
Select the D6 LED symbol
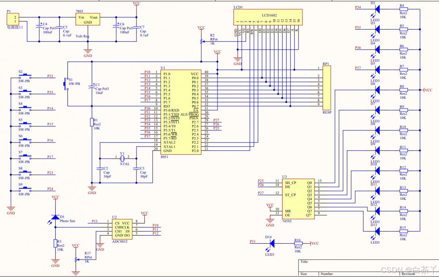click(x=376, y=91)
